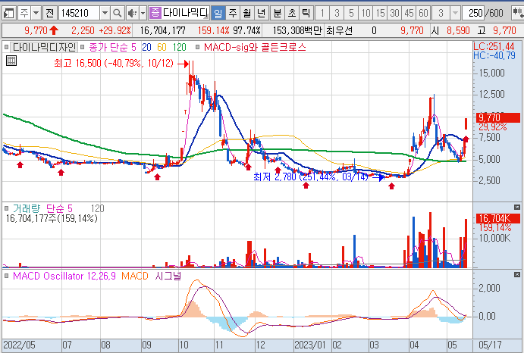The height and width of the screenshot is (353, 524).
Task: Click the purple 시그널 line label
Action: click(168, 276)
